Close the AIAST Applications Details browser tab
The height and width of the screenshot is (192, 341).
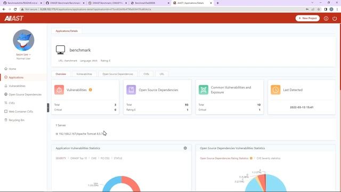[x=211, y=3]
